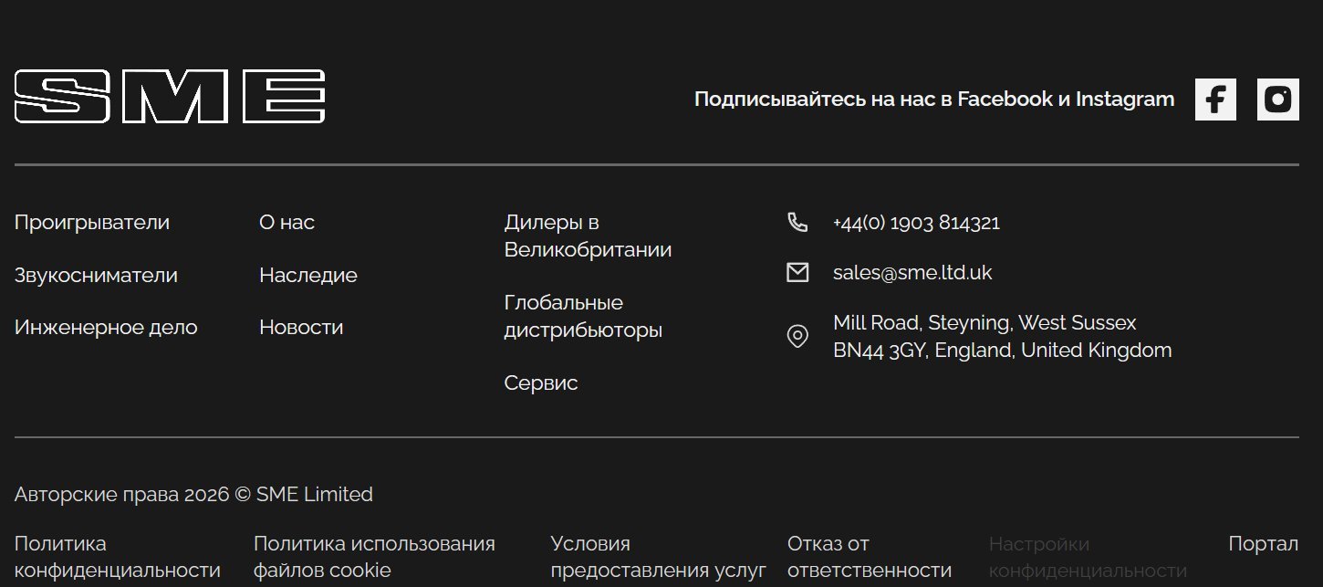This screenshot has height=587, width=1323.
Task: Click the map location pin icon
Action: [797, 337]
